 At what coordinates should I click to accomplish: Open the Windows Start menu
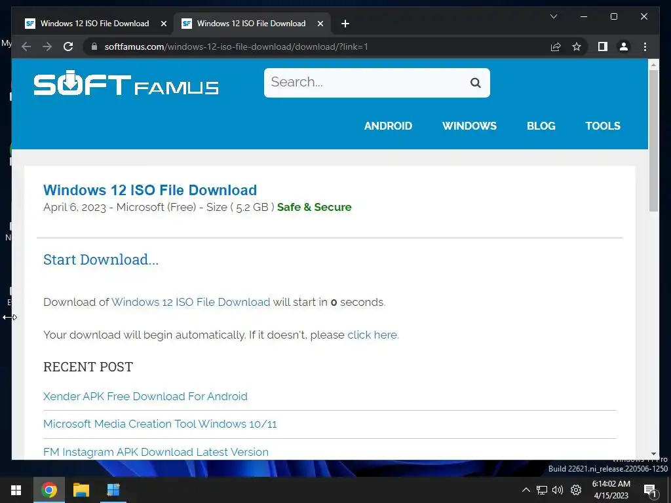coord(16,490)
